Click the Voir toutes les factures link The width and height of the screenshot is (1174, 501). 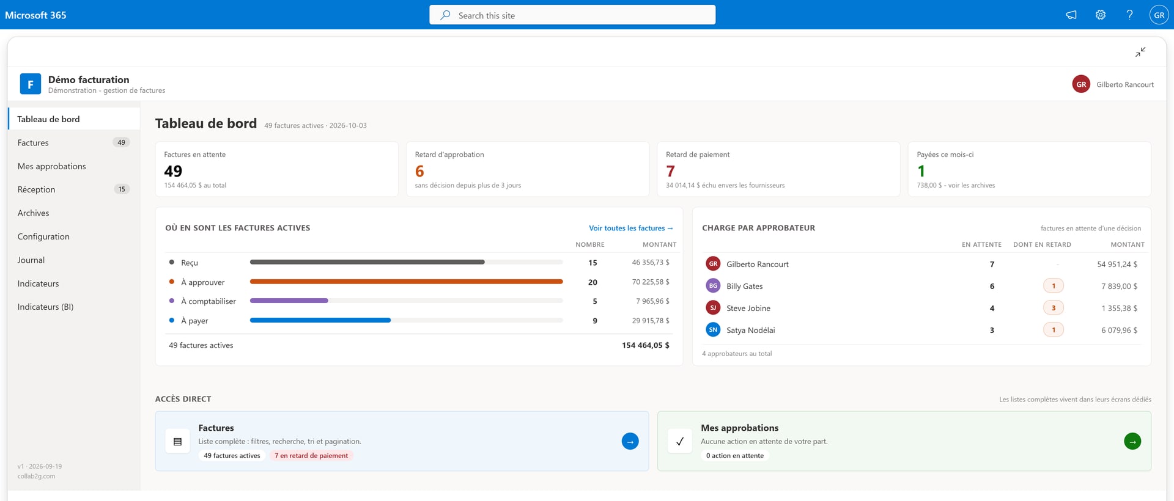pyautogui.click(x=630, y=228)
